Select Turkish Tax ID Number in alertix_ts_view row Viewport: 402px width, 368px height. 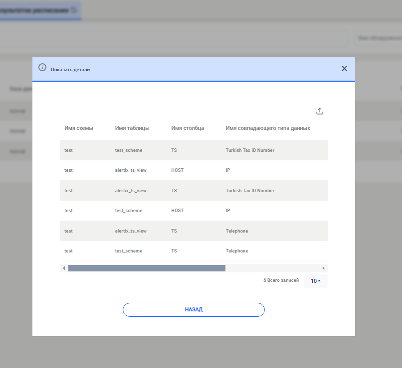click(250, 191)
